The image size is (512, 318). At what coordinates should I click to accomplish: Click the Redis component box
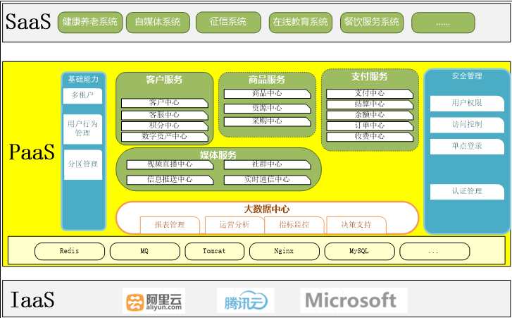click(69, 251)
